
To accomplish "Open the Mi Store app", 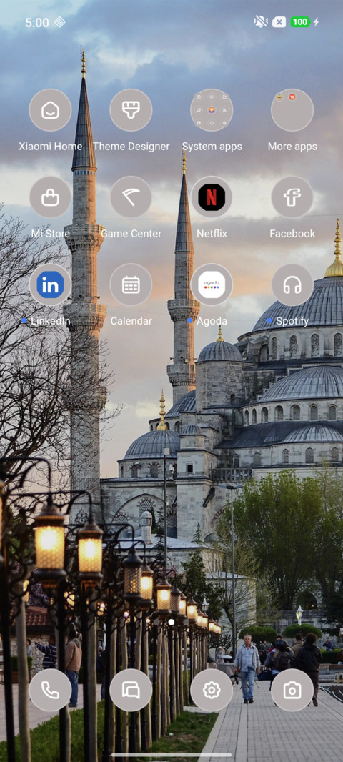I will (50, 197).
